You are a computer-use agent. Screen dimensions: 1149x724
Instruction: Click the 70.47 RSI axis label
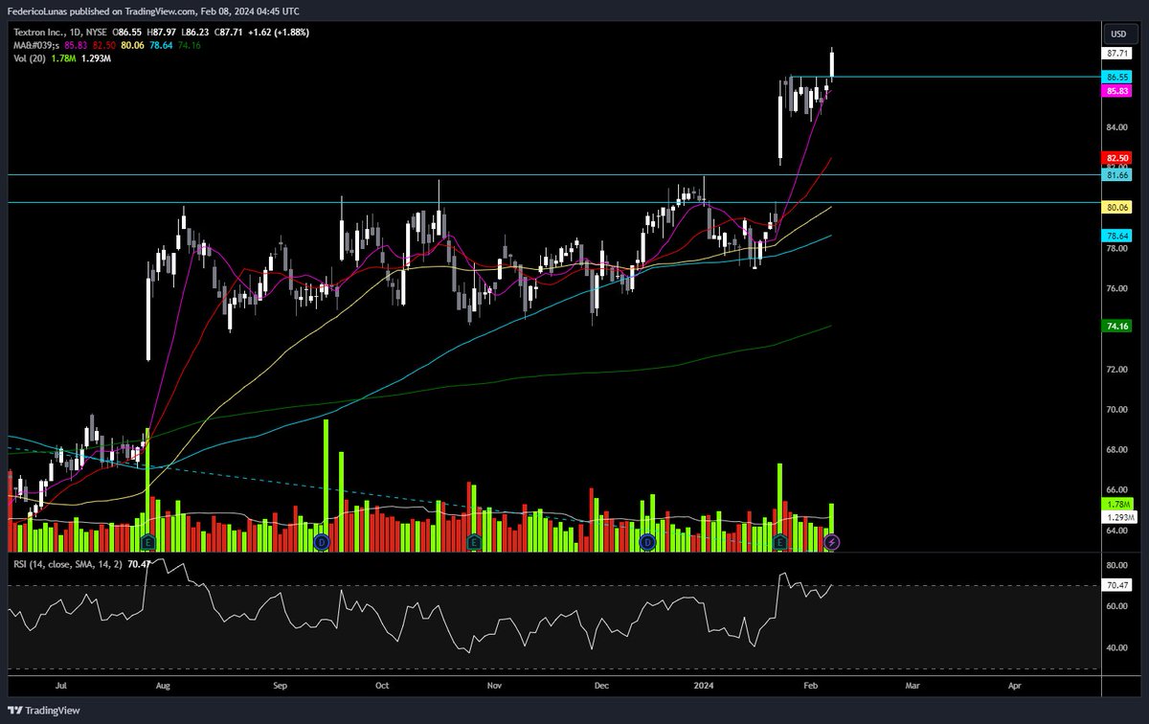coord(1118,585)
